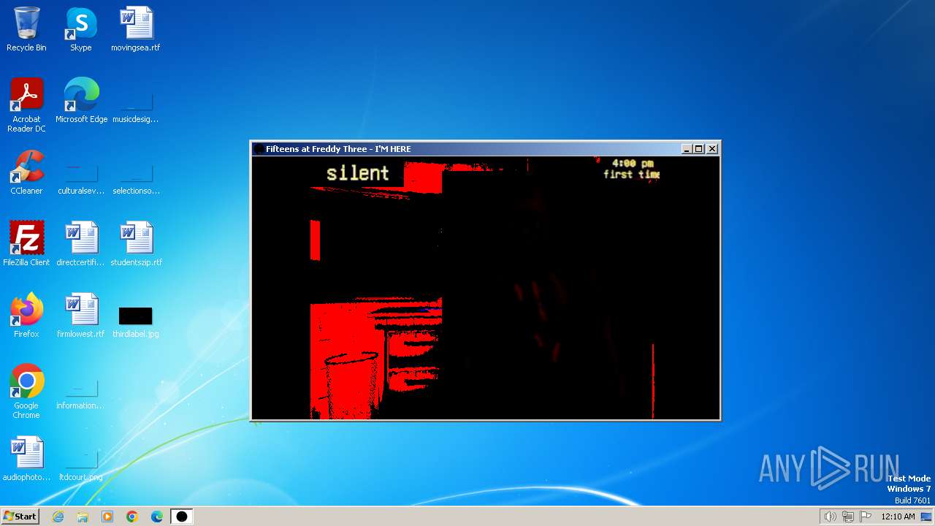Open Chrome from the taskbar

(x=132, y=517)
